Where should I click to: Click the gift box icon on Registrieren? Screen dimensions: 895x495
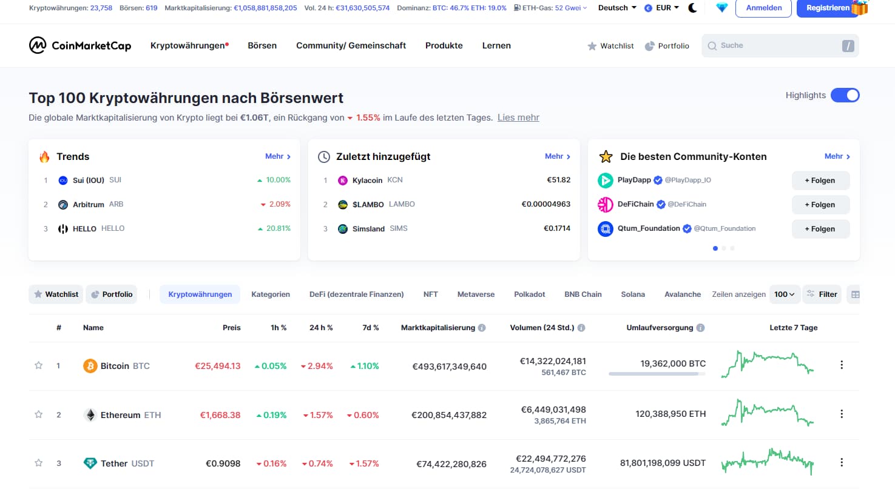(859, 8)
